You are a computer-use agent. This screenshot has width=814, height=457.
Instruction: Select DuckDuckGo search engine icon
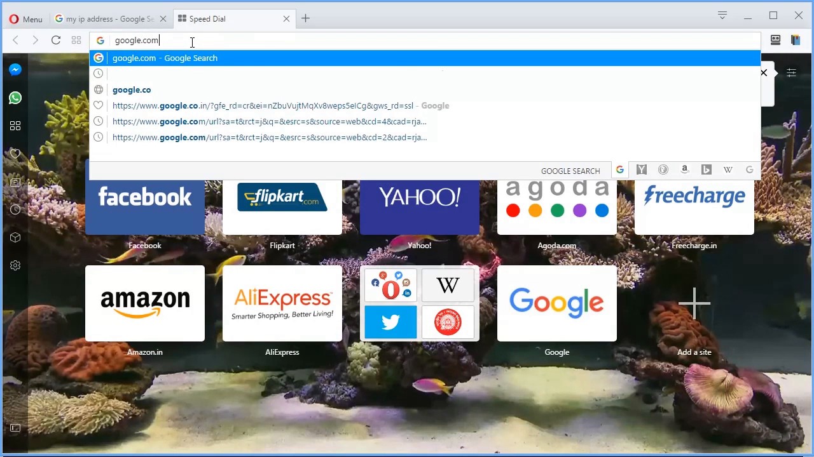[663, 169]
